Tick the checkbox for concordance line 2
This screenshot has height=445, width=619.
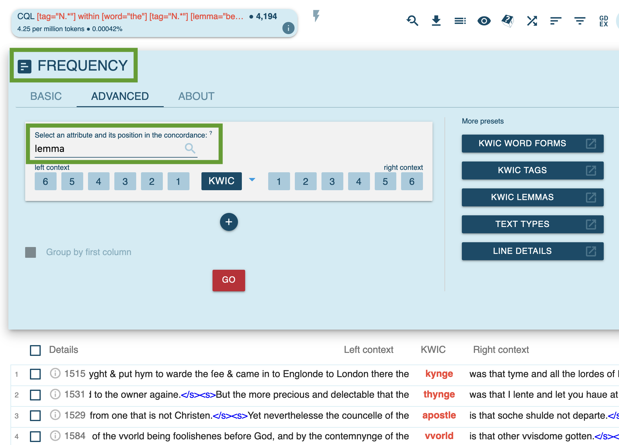click(x=35, y=395)
